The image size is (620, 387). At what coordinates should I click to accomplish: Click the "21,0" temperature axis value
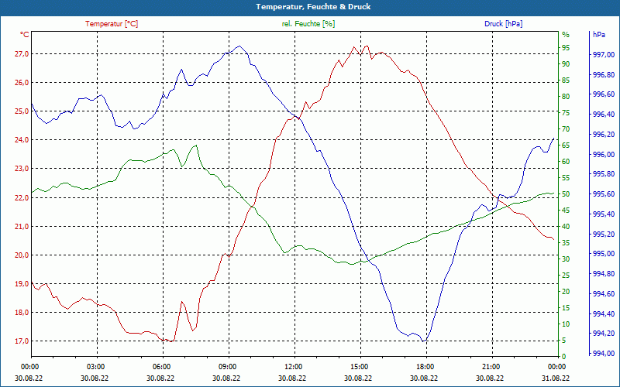tap(22, 226)
